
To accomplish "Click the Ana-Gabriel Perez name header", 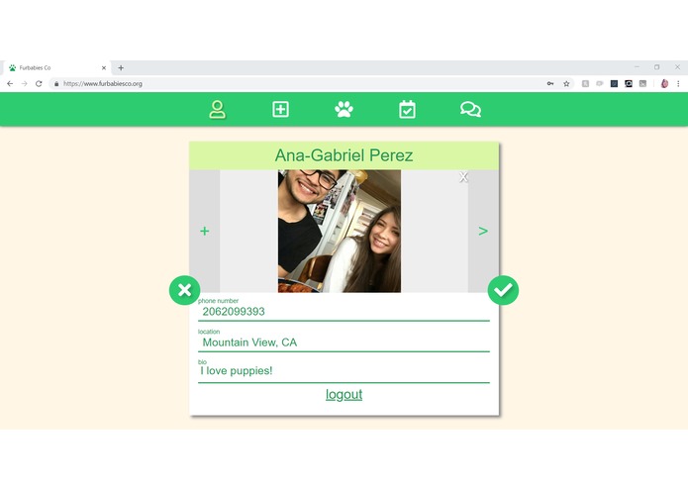I will (344, 155).
